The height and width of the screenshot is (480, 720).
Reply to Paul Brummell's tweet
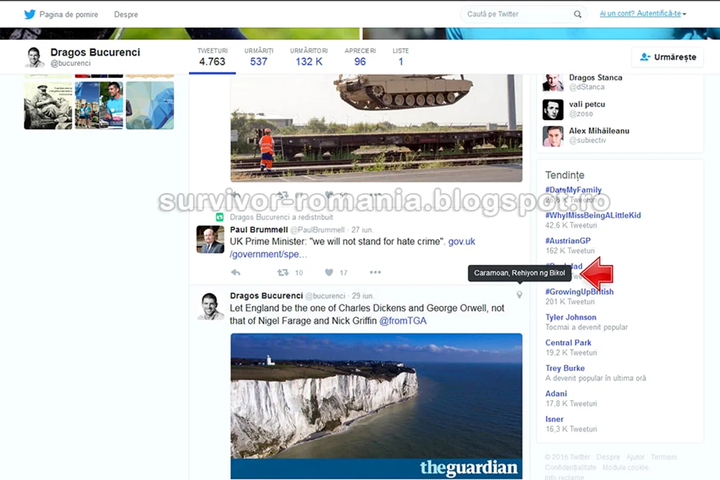coord(236,273)
